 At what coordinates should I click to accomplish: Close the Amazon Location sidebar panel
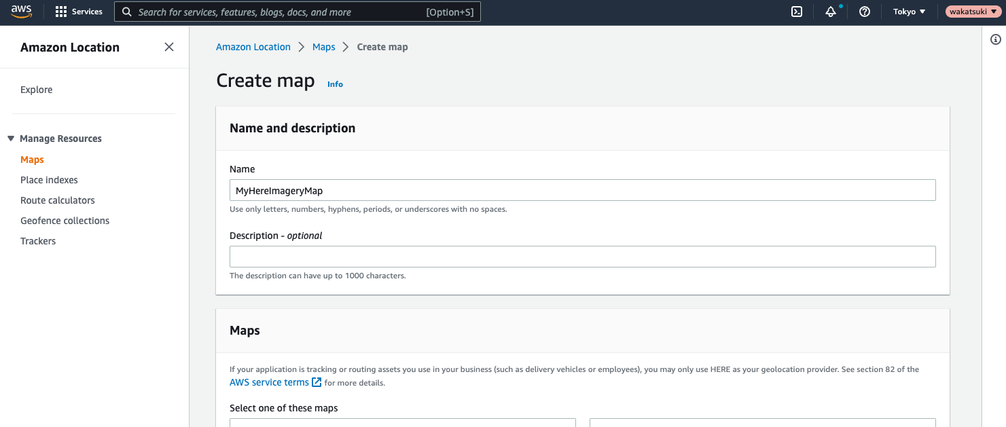click(x=169, y=47)
